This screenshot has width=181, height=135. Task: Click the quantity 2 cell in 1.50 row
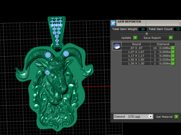click(x=155, y=60)
